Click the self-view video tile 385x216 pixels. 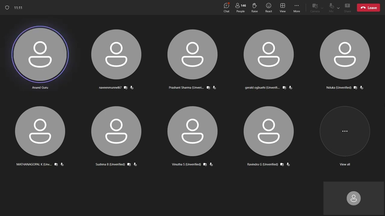pos(354,198)
